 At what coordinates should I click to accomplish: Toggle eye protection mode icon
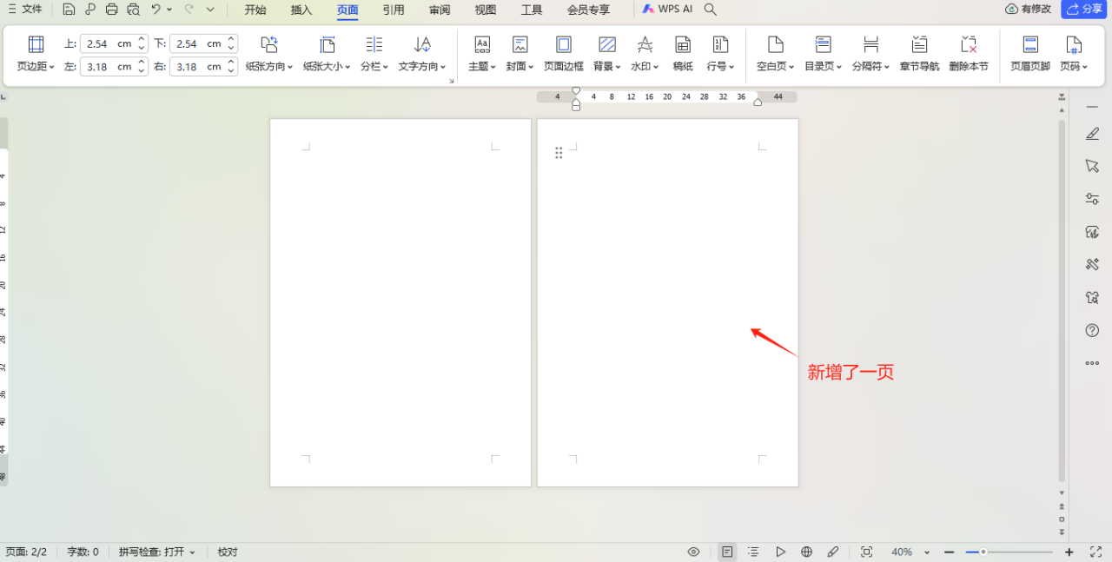[x=694, y=552]
